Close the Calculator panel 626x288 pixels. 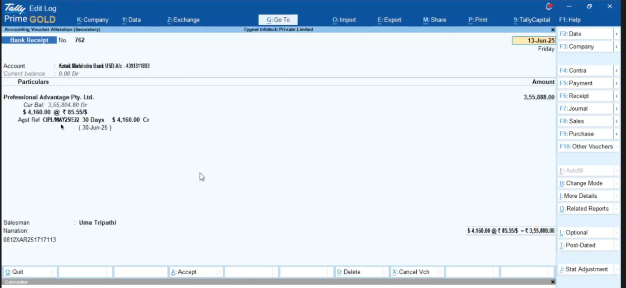click(x=553, y=282)
